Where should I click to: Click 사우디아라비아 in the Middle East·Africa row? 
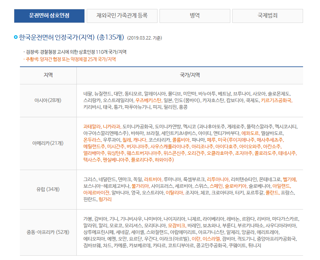(x=281, y=226)
